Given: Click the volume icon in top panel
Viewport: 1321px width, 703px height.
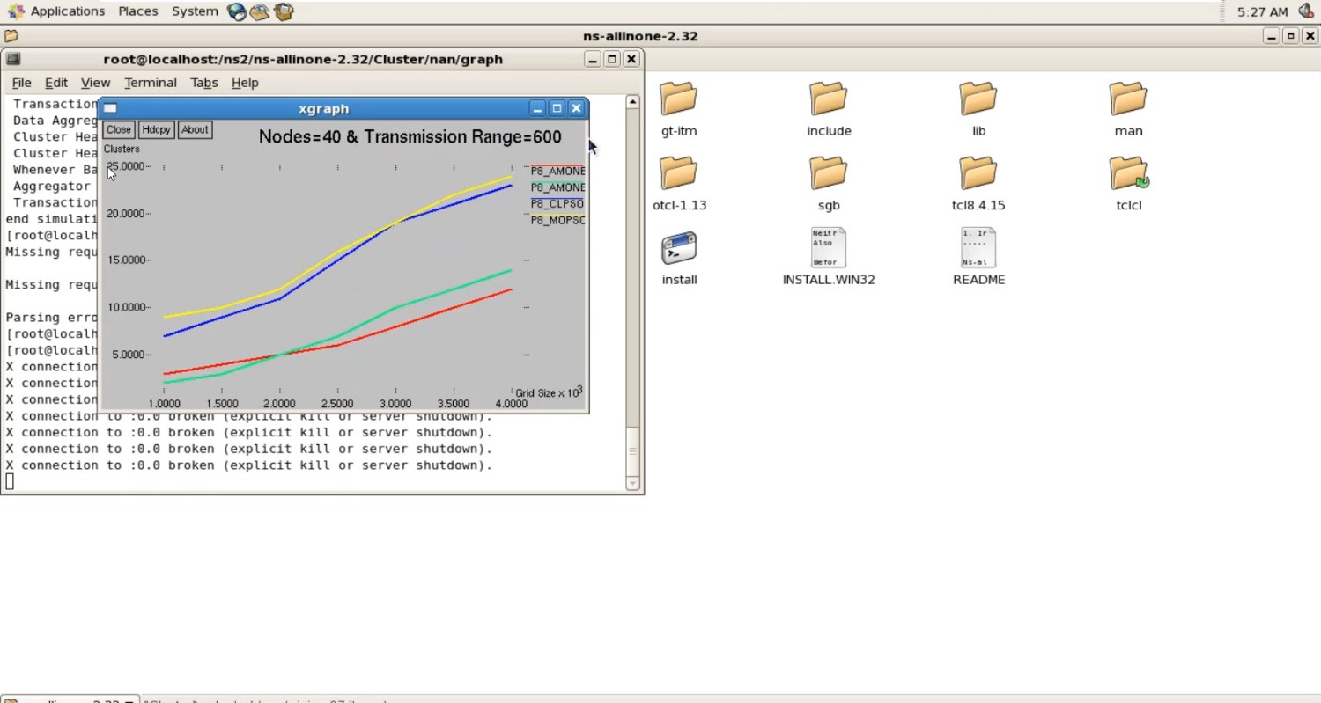Looking at the screenshot, I should pos(1306,11).
